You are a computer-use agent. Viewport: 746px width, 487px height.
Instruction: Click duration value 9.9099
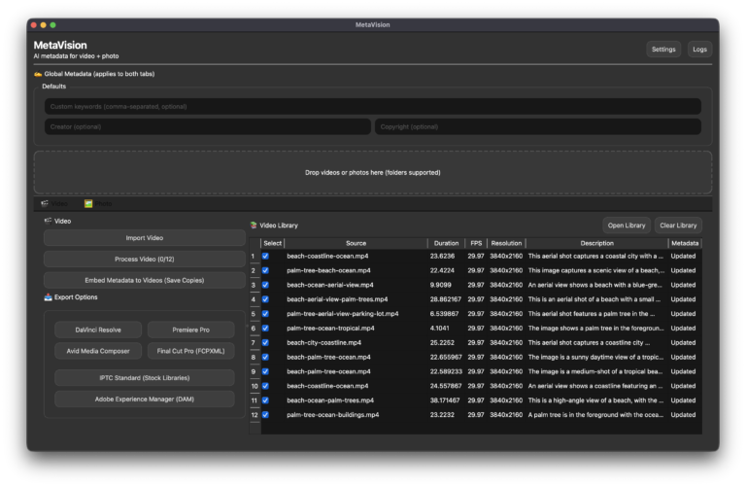coord(441,285)
